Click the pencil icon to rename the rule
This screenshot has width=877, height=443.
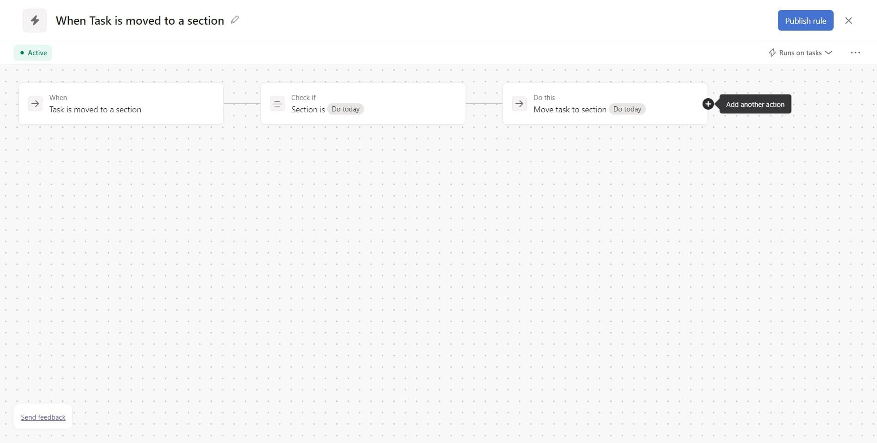click(x=235, y=20)
